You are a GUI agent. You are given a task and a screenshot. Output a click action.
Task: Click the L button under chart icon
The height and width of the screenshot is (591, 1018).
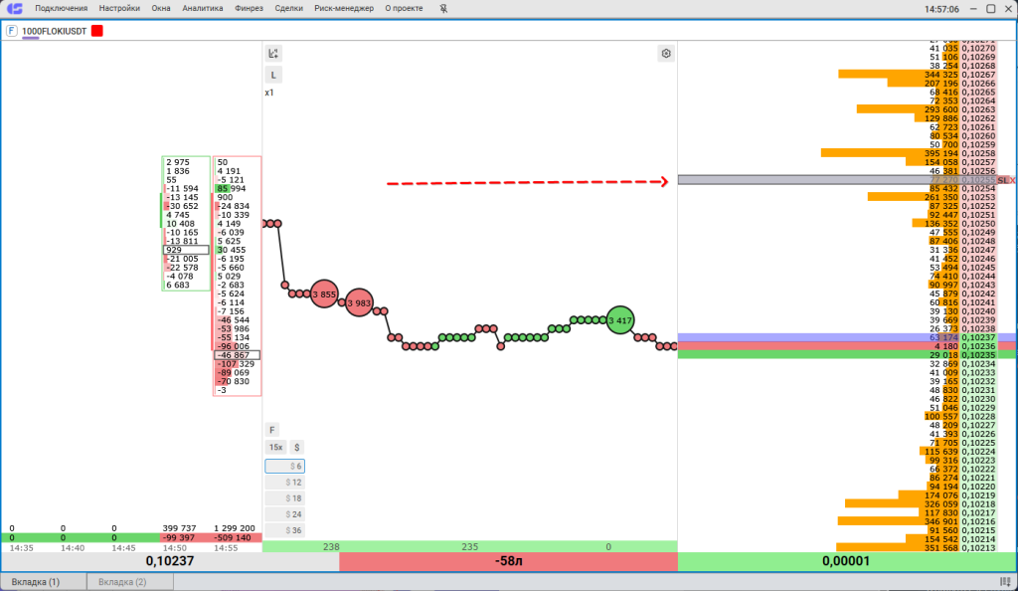coord(273,75)
